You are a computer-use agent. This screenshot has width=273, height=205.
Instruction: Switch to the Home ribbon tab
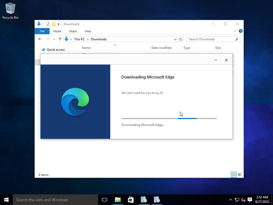pyautogui.click(x=57, y=31)
